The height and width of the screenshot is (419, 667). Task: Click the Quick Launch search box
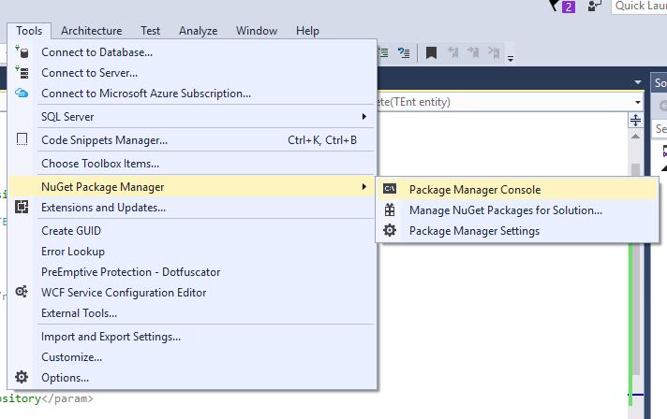(639, 7)
